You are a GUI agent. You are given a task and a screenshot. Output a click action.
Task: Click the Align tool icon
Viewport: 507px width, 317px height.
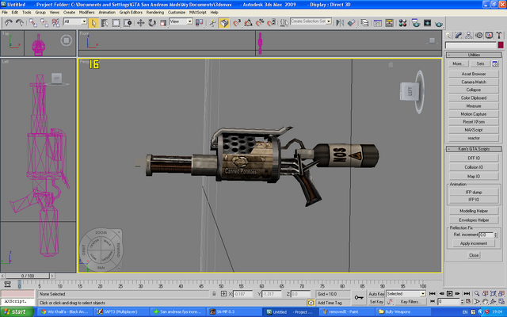(352, 23)
